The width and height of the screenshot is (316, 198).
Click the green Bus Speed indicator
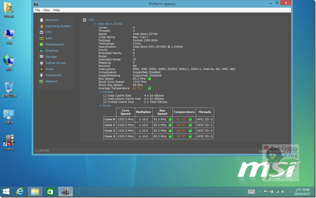point(149,79)
